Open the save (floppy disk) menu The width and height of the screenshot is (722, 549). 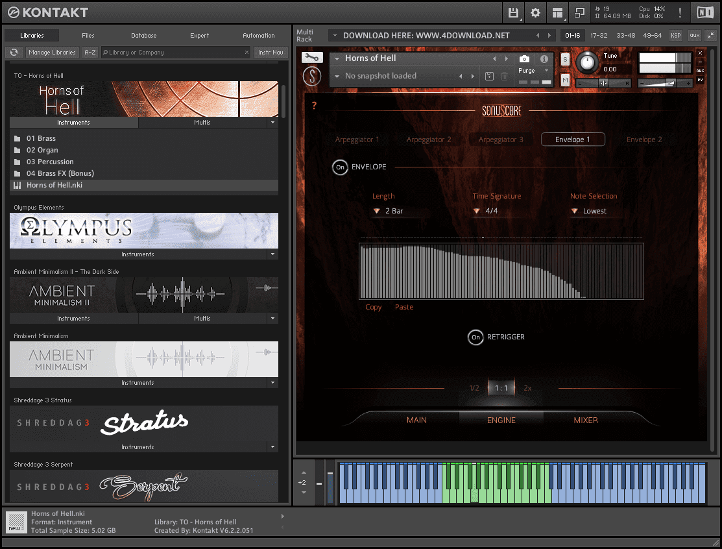513,12
